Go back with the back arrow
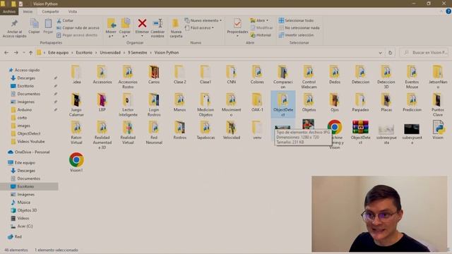Image resolution: width=452 pixels, height=254 pixels. pyautogui.click(x=6, y=53)
